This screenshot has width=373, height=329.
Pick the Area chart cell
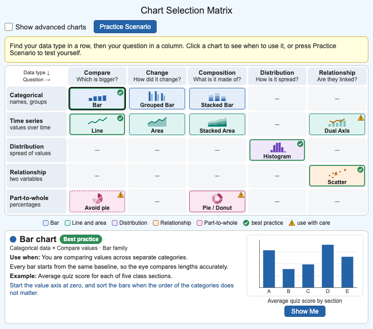(x=157, y=124)
